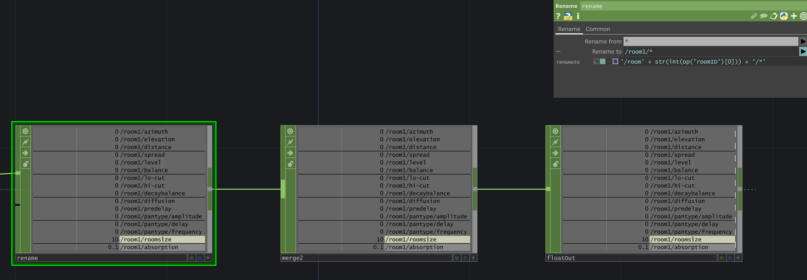
Task: Click the target circle icon in parameter header
Action: tap(803, 16)
